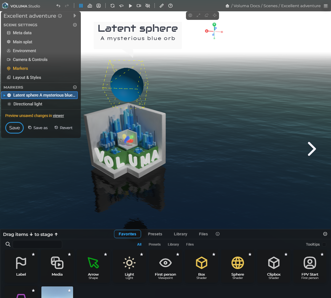331x298 pixels.
Task: Filter items by Files sub-filter
Action: pos(190,244)
